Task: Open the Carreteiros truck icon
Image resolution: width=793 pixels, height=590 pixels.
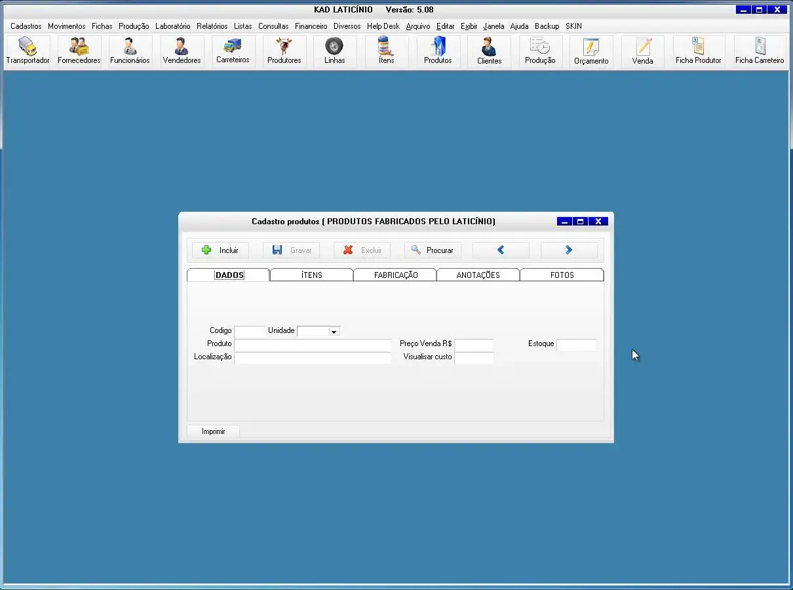Action: 233,51
